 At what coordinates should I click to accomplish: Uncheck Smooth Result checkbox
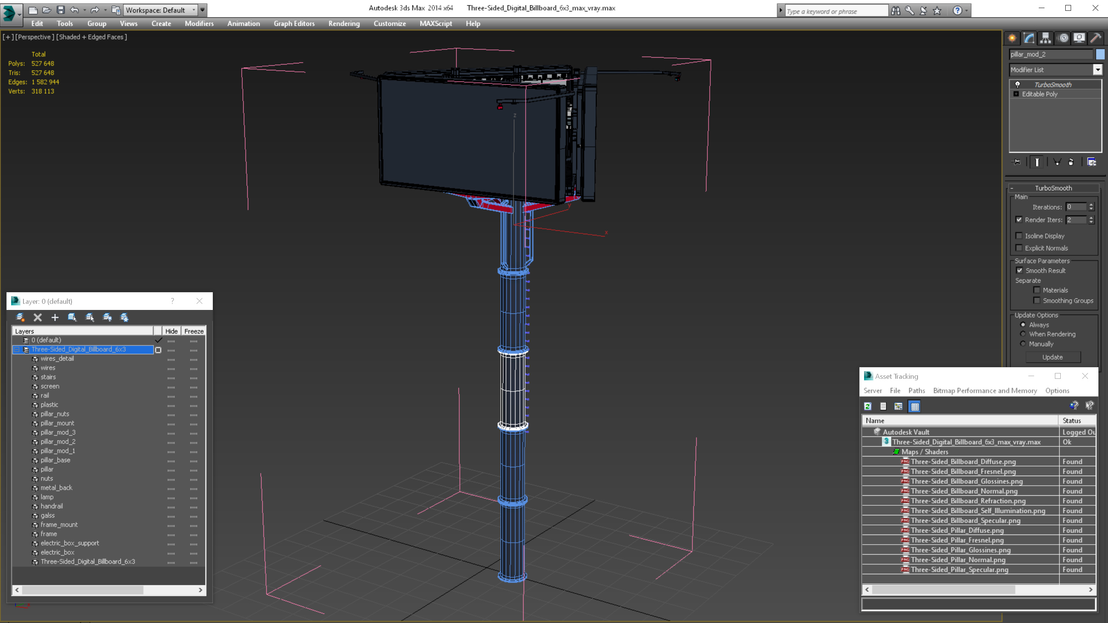pyautogui.click(x=1019, y=270)
